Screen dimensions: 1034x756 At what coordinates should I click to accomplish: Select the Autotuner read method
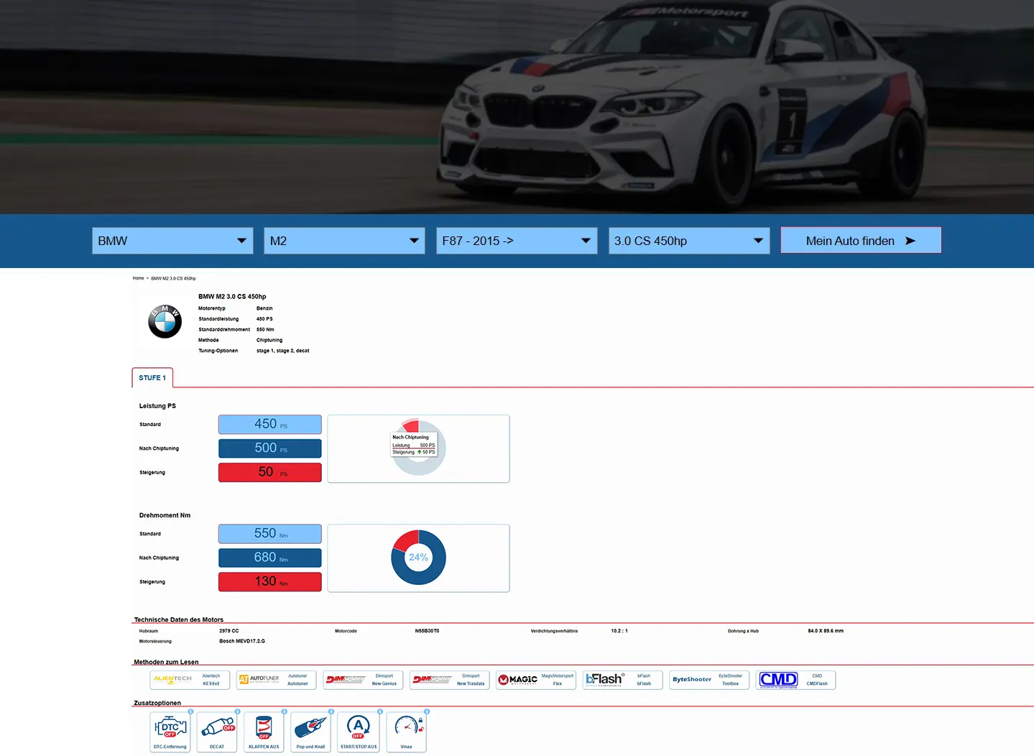[276, 680]
